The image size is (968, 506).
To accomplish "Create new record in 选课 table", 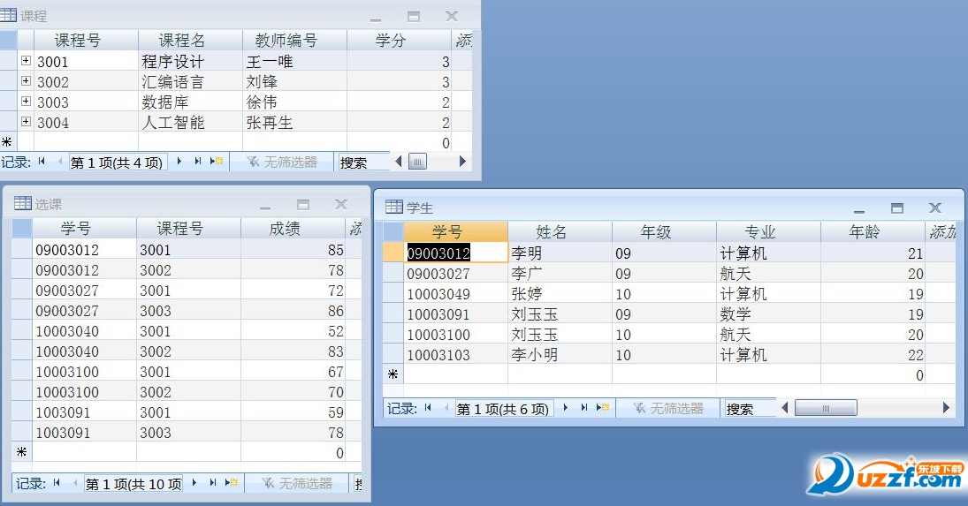I will click(232, 482).
